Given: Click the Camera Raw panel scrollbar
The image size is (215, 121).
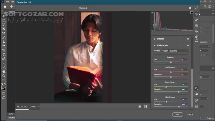Looking at the screenshot, I should (x=192, y=88).
